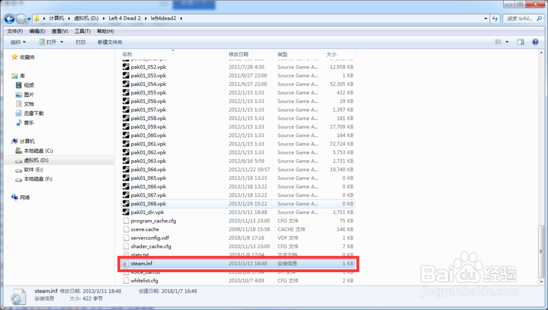548x310 pixels.
Task: Click the 打印 toolbar button
Action: coord(81,42)
